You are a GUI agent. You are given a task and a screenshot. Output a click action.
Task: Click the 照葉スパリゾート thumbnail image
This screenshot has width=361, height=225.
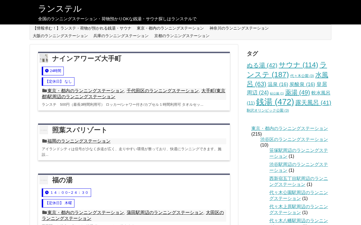pyautogui.click(x=44, y=130)
